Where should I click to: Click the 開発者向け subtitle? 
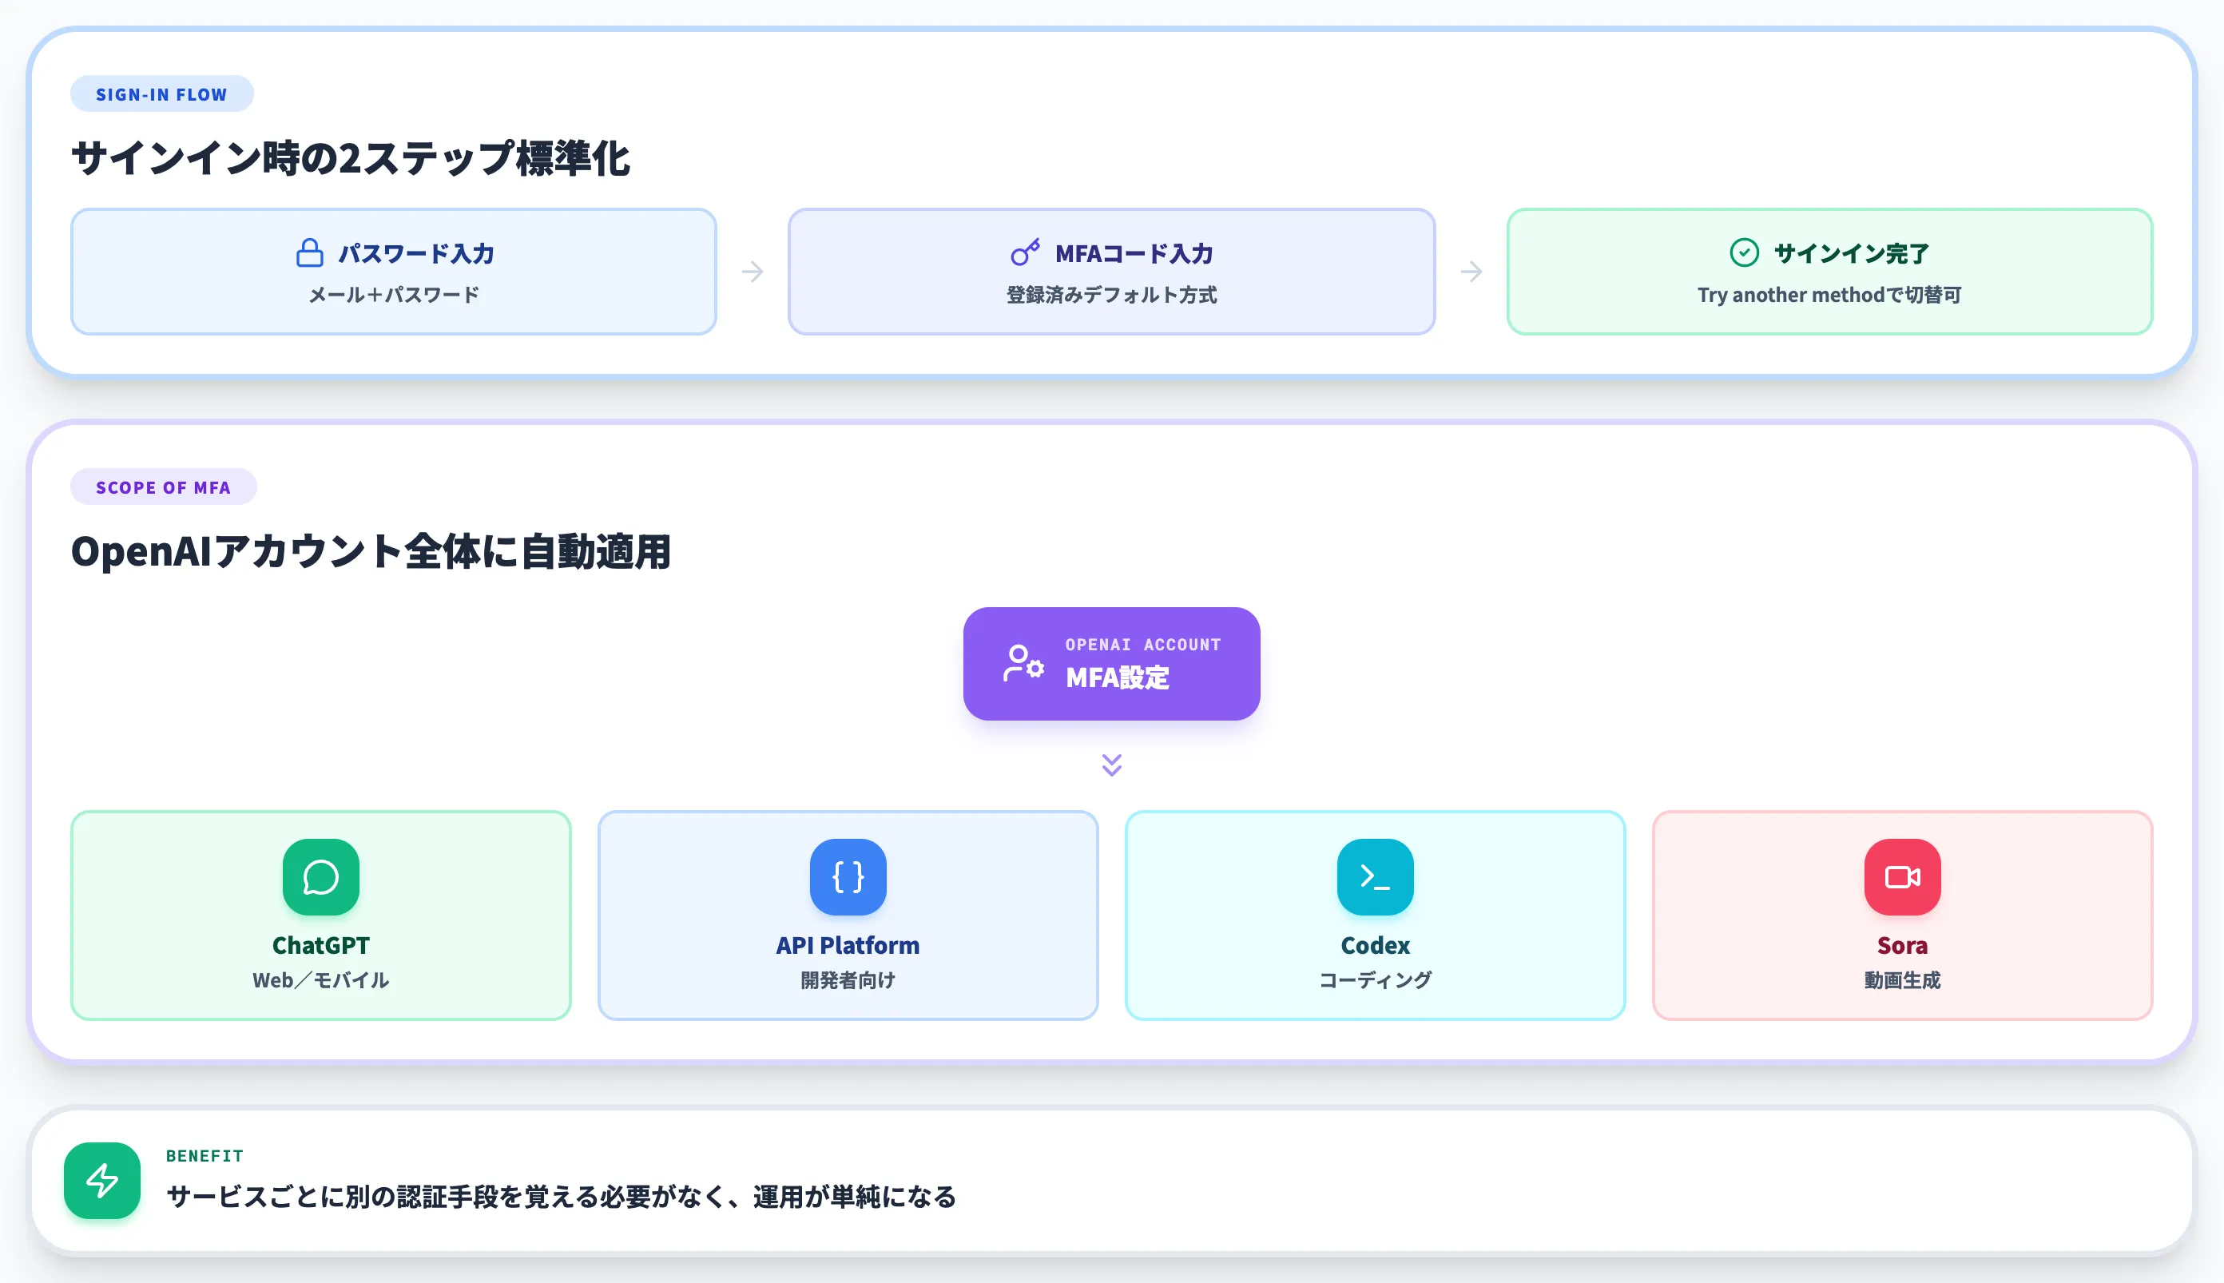point(848,980)
